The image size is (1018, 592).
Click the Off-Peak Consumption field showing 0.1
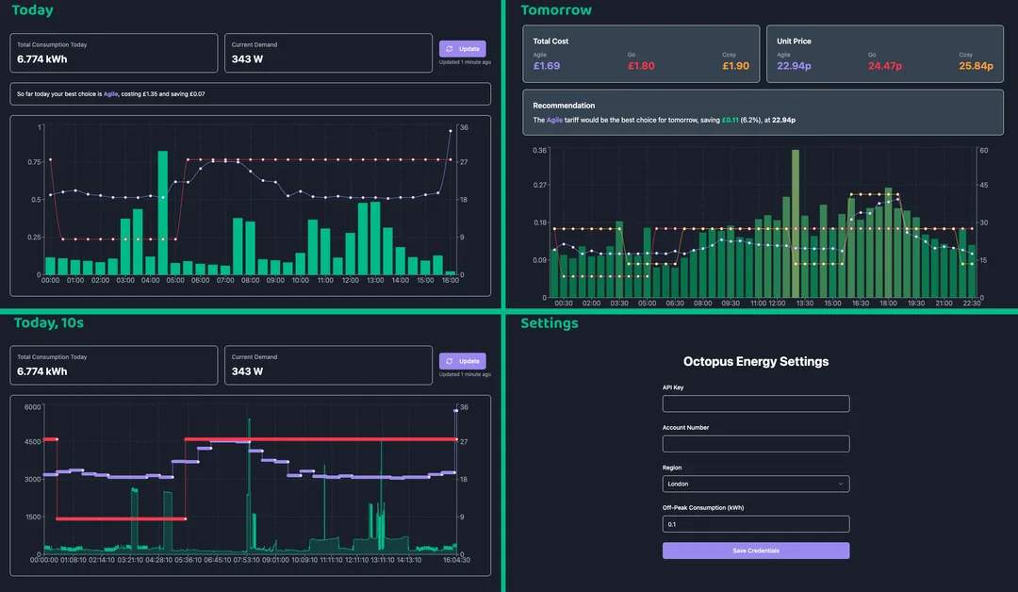click(x=756, y=524)
